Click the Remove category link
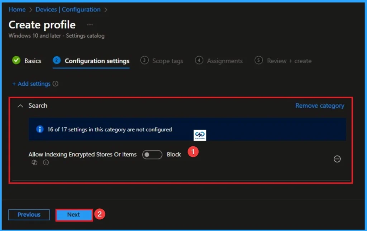The height and width of the screenshot is (231, 367). click(x=319, y=105)
